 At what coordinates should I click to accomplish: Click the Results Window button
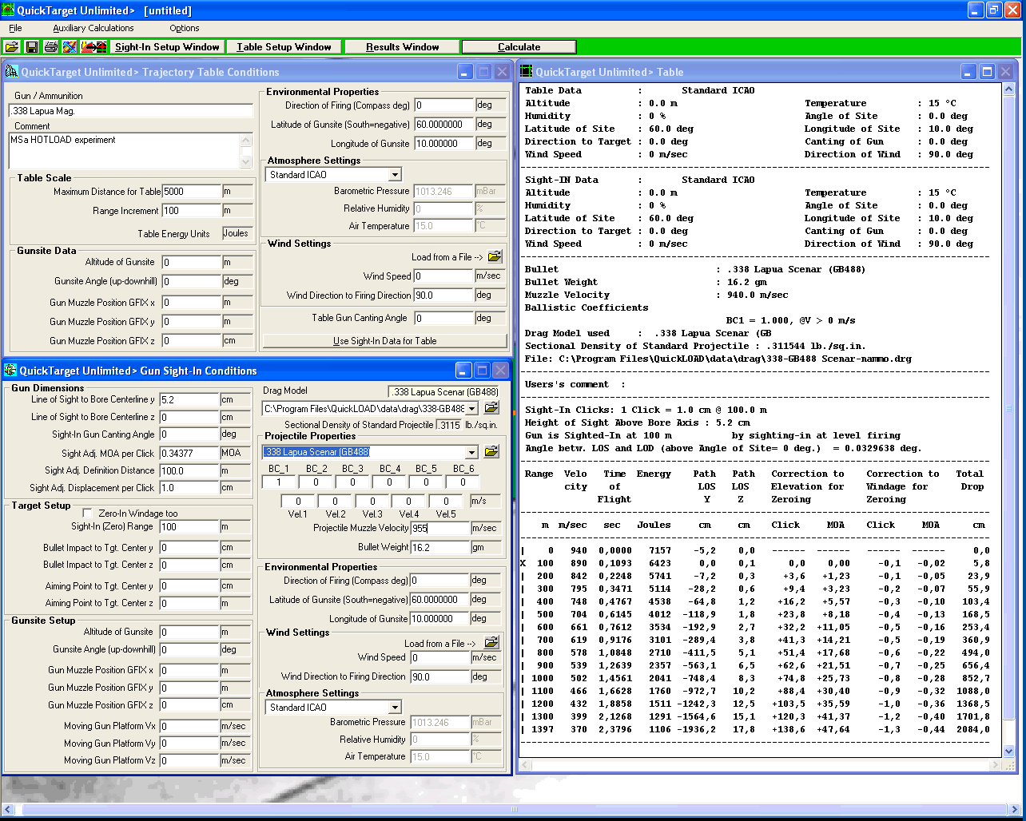tap(402, 47)
